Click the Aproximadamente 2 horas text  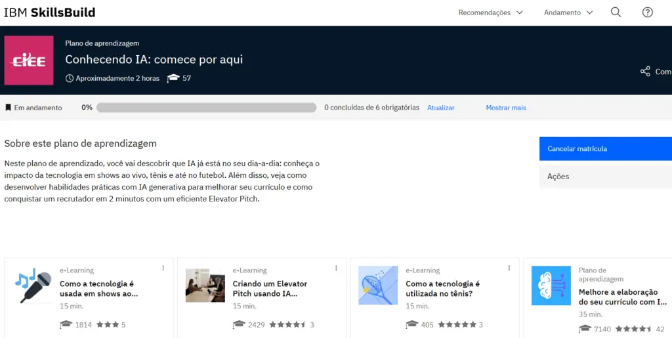[x=117, y=78]
